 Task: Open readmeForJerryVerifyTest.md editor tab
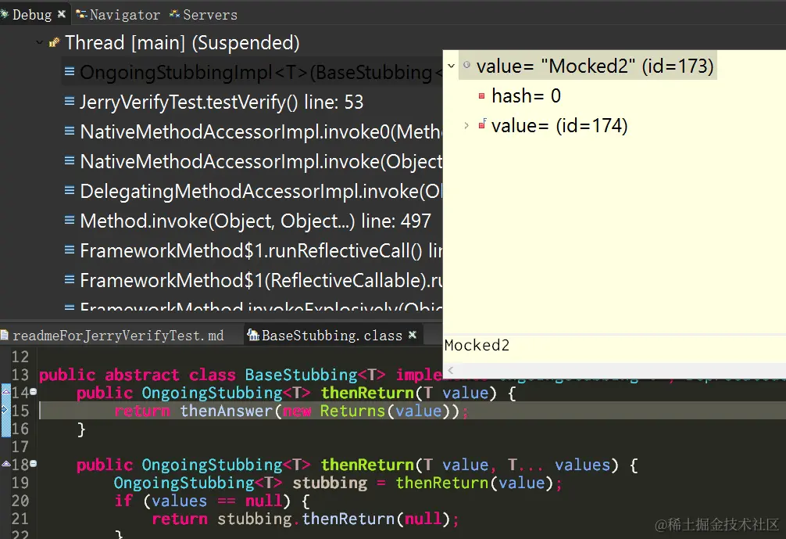118,336
